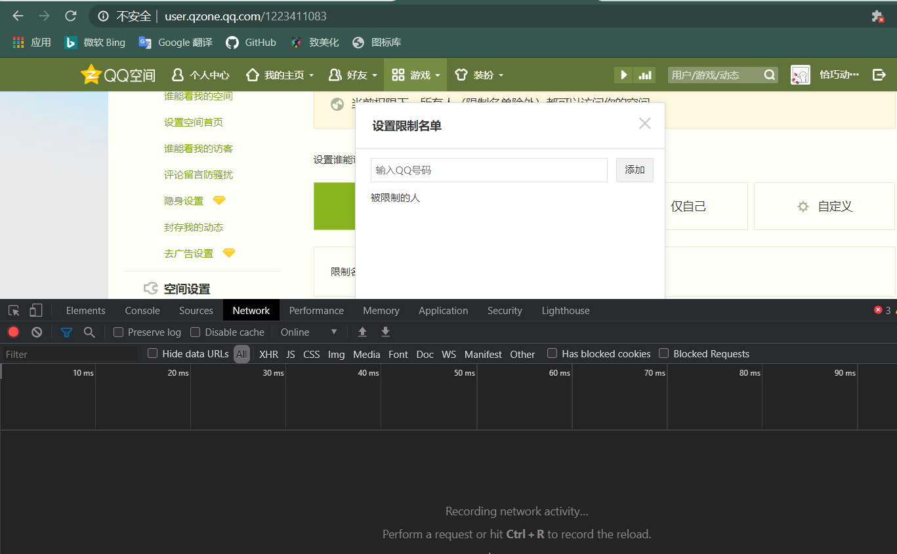897x554 pixels.
Task: Open the GitHub bookmark
Action: [251, 43]
